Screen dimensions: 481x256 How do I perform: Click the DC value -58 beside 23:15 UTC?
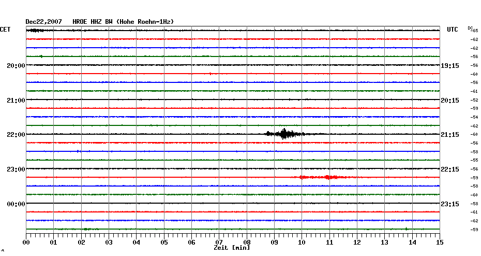[x=474, y=204]
